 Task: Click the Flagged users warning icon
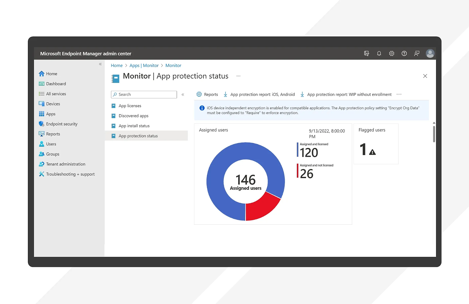point(372,152)
